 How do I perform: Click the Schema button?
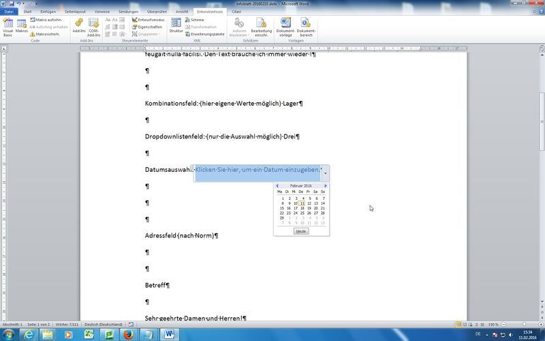tap(195, 20)
